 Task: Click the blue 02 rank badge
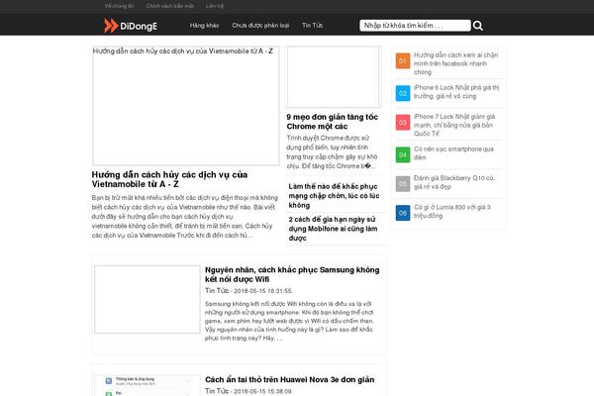coord(403,93)
